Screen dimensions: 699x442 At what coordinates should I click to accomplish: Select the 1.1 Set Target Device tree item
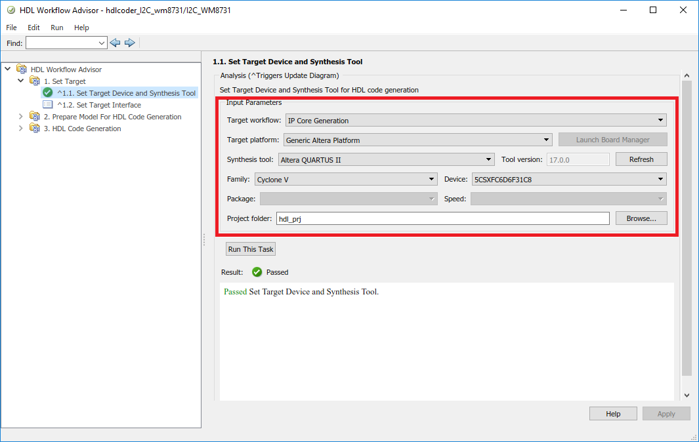click(x=126, y=93)
